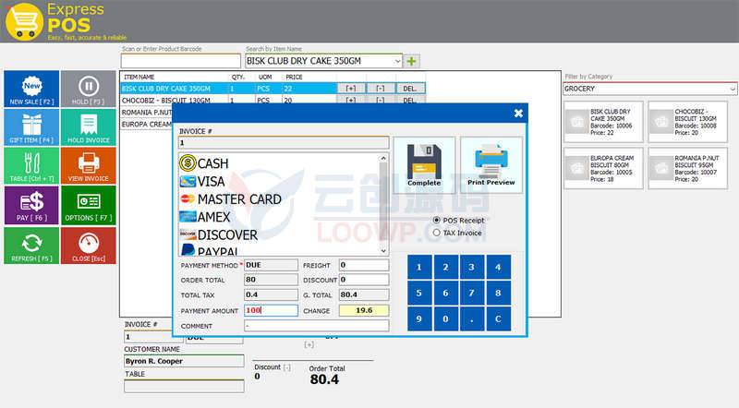Open the Hold Invoice tile
Screen dimensions: 739x408
(88, 127)
